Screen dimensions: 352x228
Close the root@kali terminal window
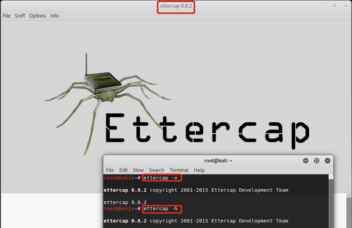tap(328, 161)
